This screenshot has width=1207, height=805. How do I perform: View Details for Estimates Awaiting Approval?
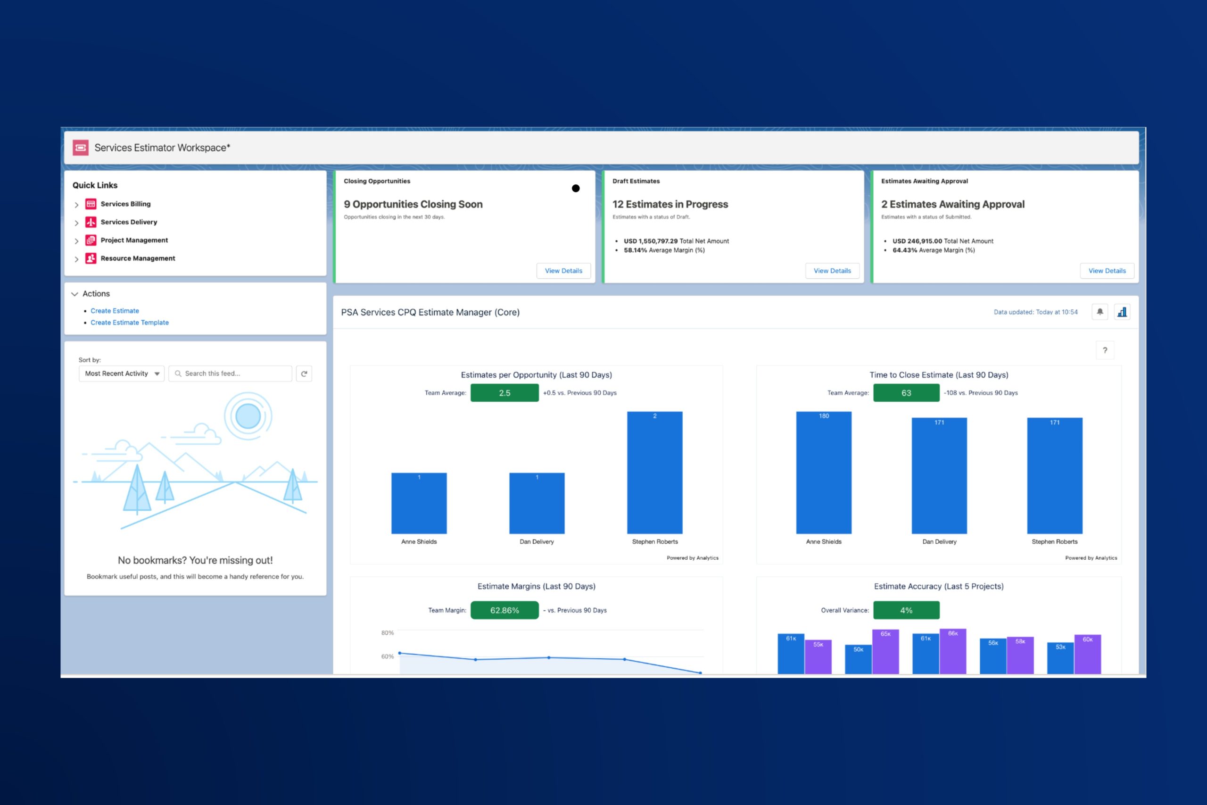pyautogui.click(x=1107, y=271)
